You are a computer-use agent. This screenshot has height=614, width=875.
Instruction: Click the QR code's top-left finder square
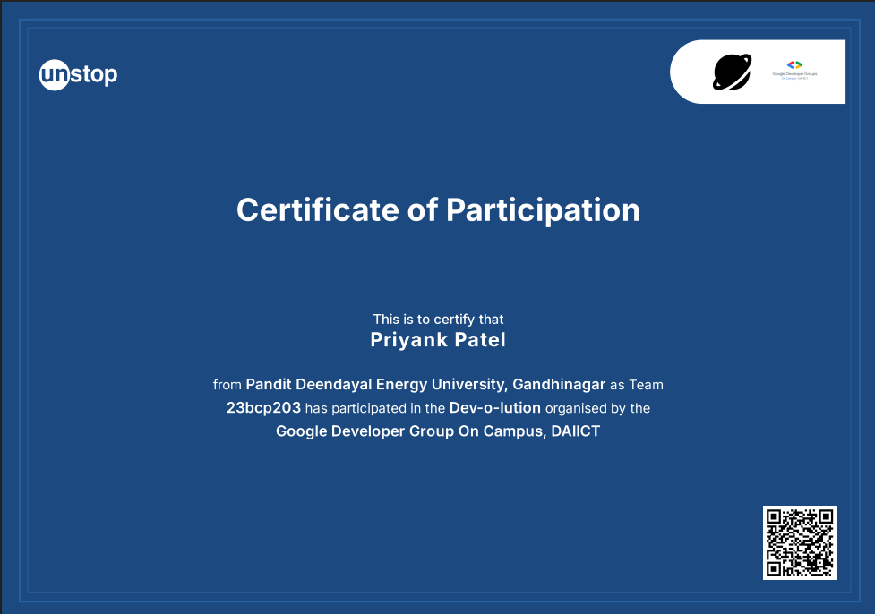[773, 516]
